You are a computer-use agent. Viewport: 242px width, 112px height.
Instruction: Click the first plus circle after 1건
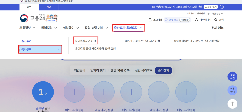tap(74, 92)
